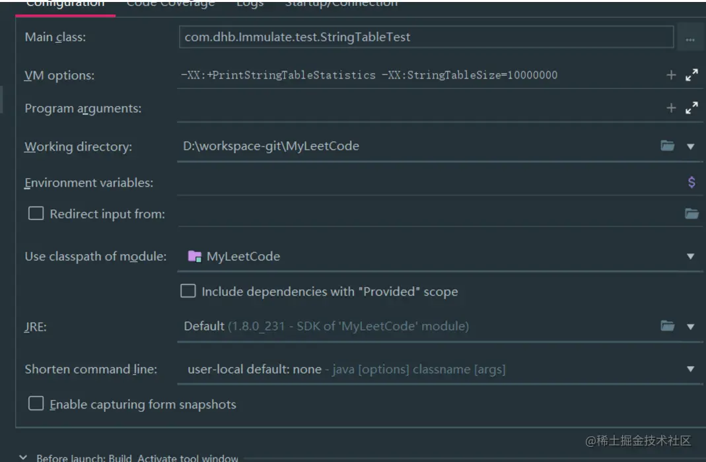
Task: Add a VM options entry with plus icon
Action: click(671, 75)
